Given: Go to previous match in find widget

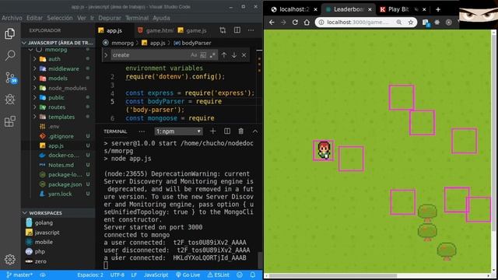Looking at the screenshot, I should pos(224,55).
